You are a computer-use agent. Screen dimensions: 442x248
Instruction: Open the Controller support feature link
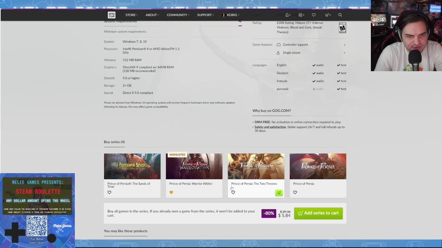click(295, 45)
